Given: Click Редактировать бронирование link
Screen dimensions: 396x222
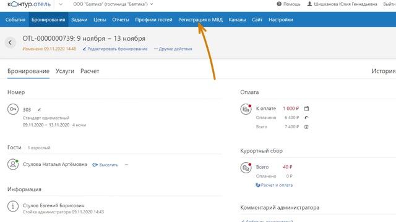Looking at the screenshot, I should pyautogui.click(x=115, y=49).
